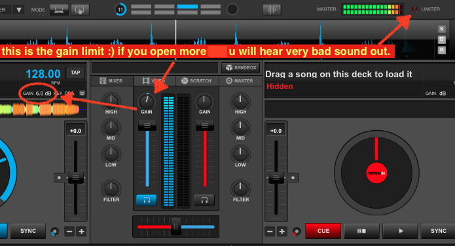Switch to the MIXER tab
This screenshot has height=246, width=455.
coord(111,80)
